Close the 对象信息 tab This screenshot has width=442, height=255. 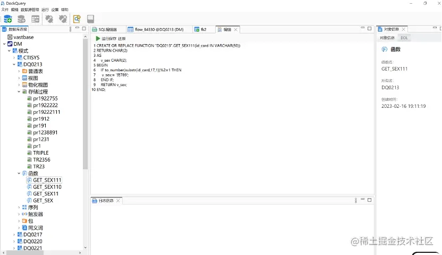(x=403, y=29)
